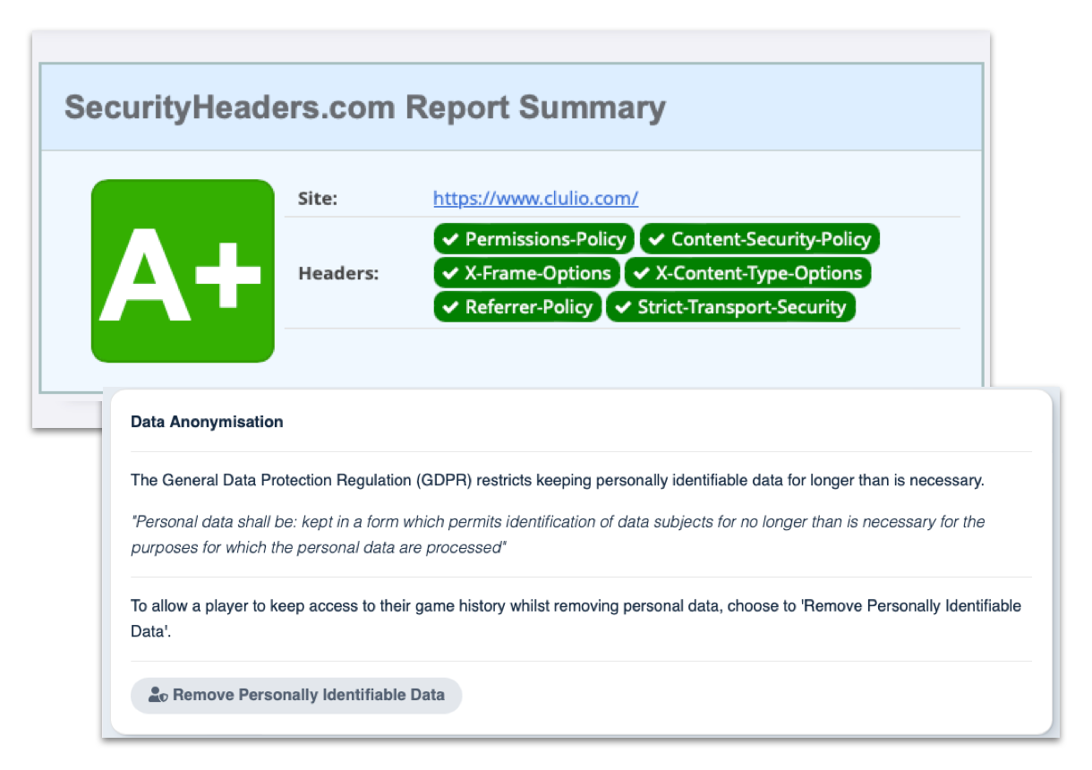
Task: Click the green A+ grade tile
Action: point(183,271)
